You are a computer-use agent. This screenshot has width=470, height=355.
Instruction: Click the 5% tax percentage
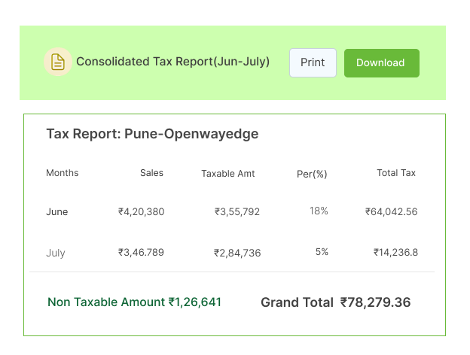tap(322, 252)
